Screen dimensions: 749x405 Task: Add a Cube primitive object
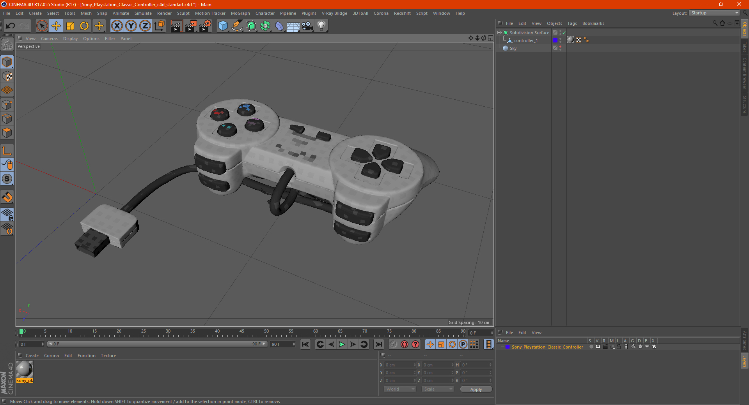click(x=223, y=26)
